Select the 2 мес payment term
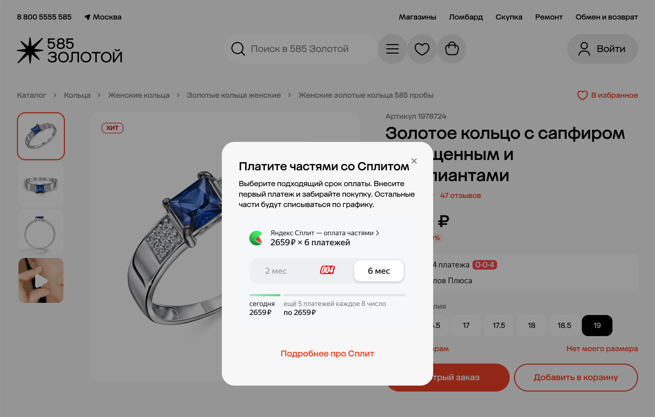The height and width of the screenshot is (417, 655). pyautogui.click(x=276, y=271)
